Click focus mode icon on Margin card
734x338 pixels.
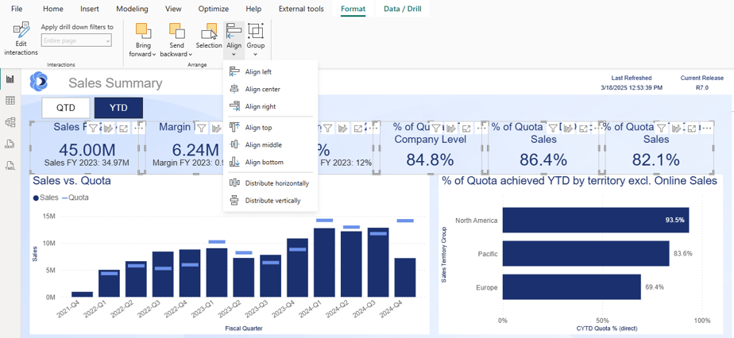[233, 128]
